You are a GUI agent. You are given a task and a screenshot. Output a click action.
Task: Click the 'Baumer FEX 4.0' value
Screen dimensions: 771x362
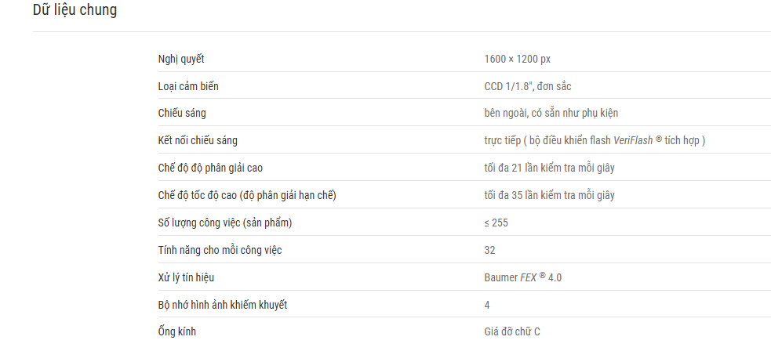(x=522, y=277)
